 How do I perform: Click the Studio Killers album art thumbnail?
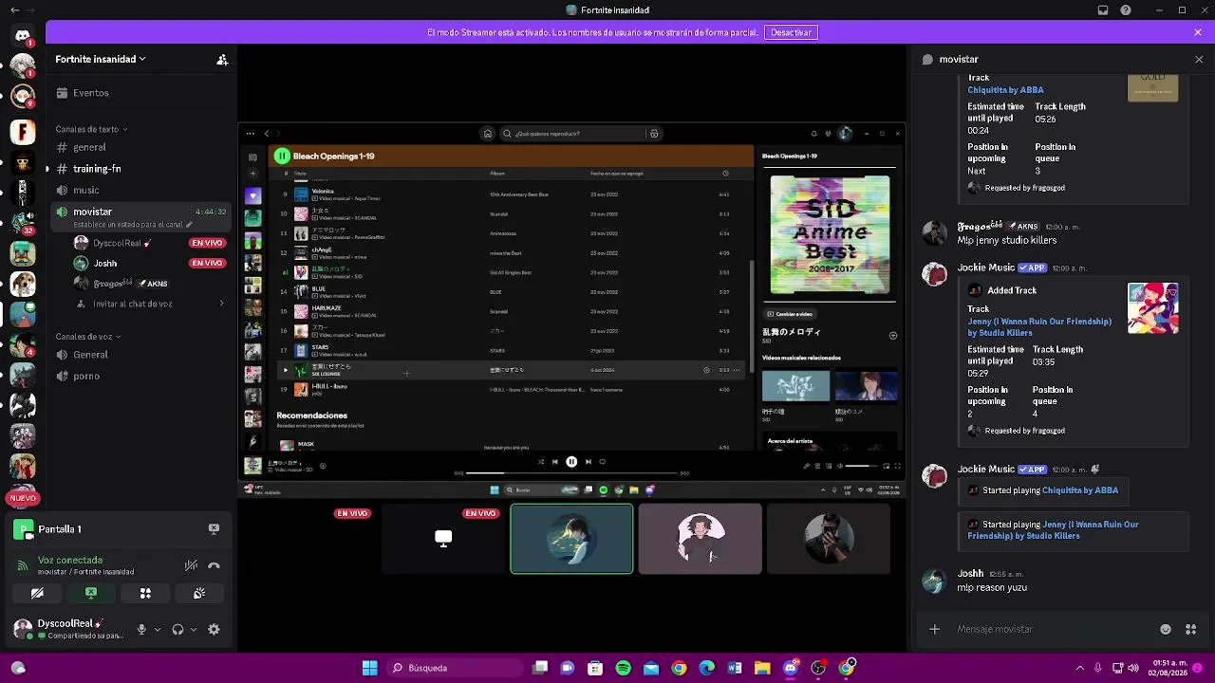(1153, 308)
